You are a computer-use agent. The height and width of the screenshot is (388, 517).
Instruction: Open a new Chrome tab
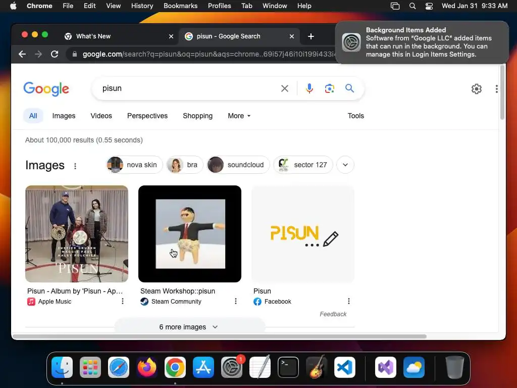(x=311, y=36)
